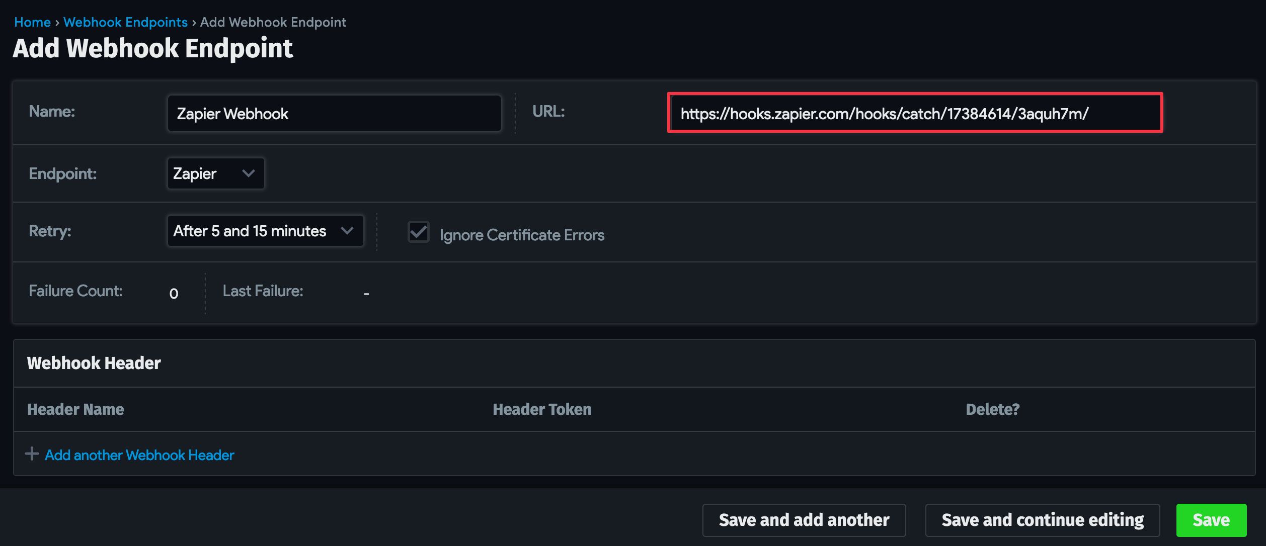Open the Endpoint dropdown showing Zapier
Screen dimensions: 1266x546
[215, 173]
